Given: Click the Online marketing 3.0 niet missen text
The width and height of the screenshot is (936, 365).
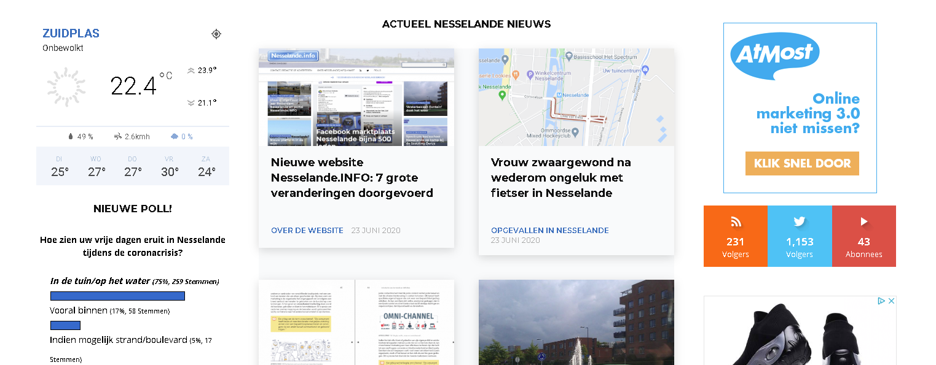Looking at the screenshot, I should coord(808,113).
